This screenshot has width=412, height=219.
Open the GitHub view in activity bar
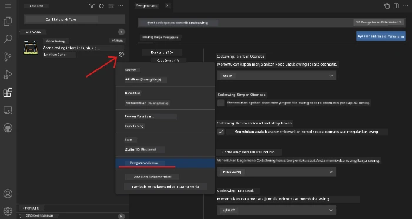[8, 128]
